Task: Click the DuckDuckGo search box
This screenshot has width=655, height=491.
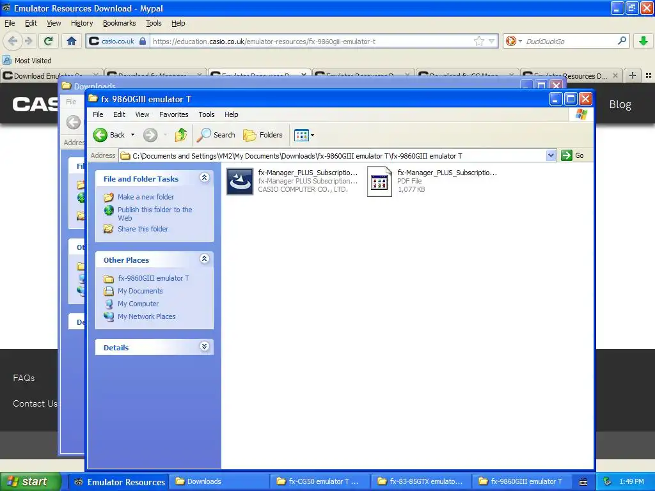Action: (569, 42)
